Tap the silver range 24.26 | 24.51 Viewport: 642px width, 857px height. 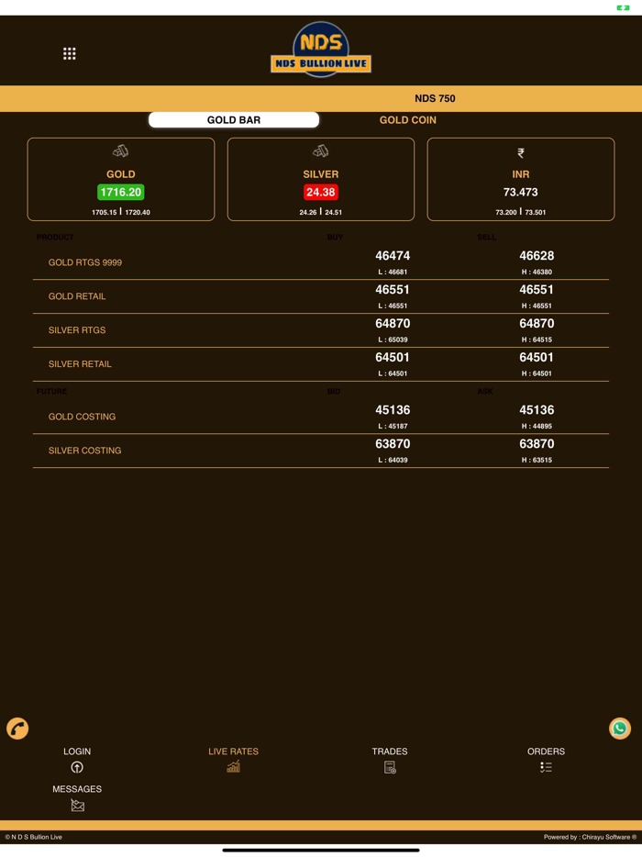(x=321, y=212)
